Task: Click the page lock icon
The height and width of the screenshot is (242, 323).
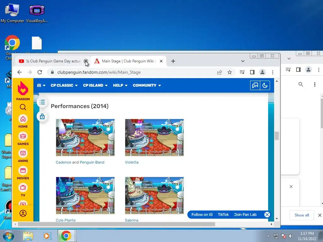Action: 42,117
